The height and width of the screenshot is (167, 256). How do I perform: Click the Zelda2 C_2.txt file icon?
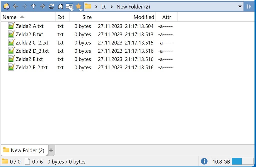(x=11, y=42)
